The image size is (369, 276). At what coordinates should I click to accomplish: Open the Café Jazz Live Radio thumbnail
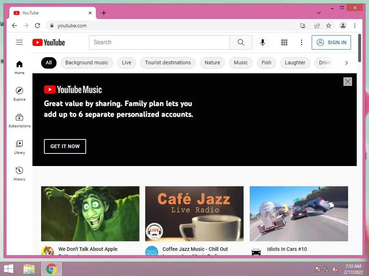coord(194,213)
